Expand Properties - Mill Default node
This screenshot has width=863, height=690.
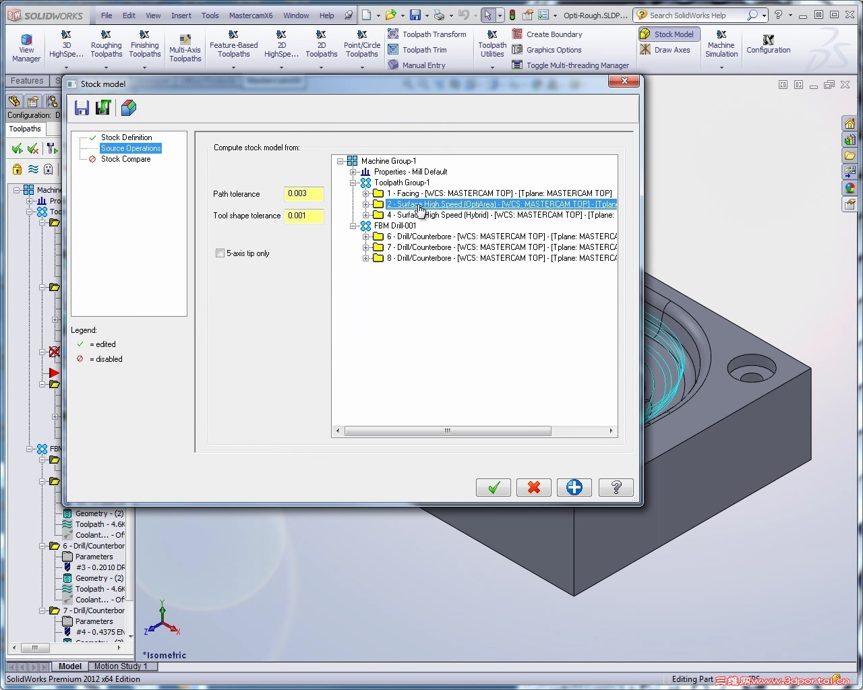point(353,172)
